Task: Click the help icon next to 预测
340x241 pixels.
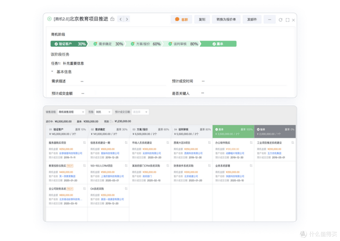Action: click(111, 122)
